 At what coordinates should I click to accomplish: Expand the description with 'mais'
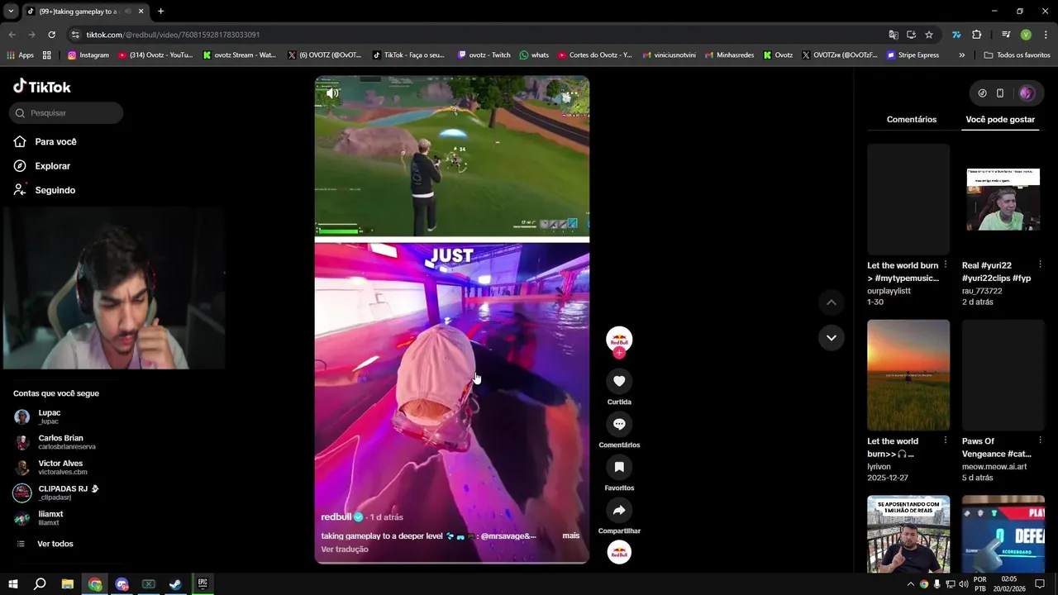coord(571,535)
